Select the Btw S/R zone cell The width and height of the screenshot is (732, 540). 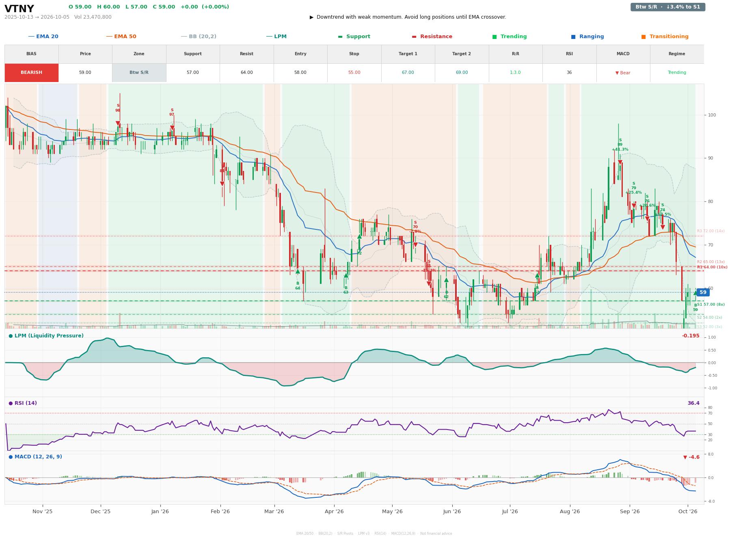point(139,73)
